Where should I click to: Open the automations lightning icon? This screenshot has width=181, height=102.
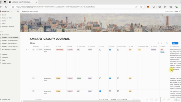[164, 43]
